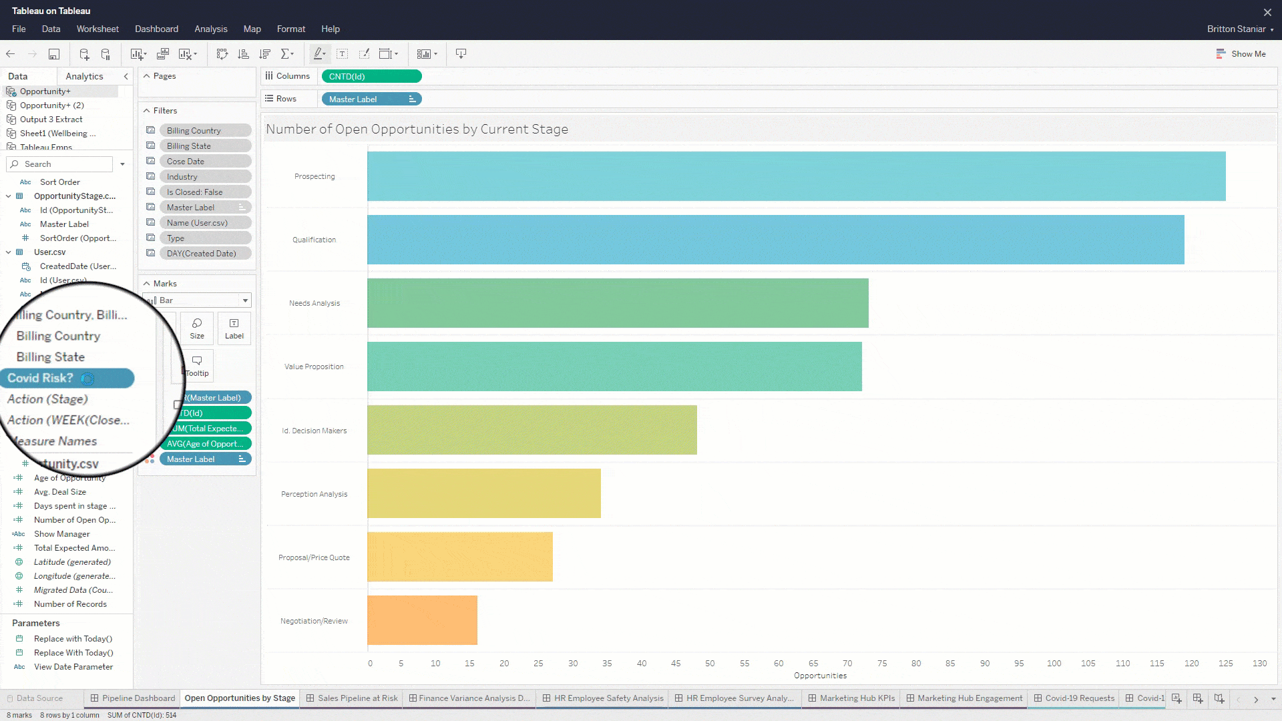Open the Format menu in menu bar
The width and height of the screenshot is (1282, 721).
point(291,29)
